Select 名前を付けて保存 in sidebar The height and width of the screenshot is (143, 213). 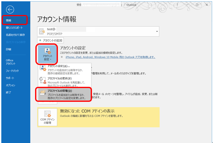coord(15,35)
